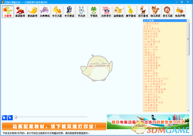
Task: Click the mascot chick in the player area
Action: tap(96, 68)
